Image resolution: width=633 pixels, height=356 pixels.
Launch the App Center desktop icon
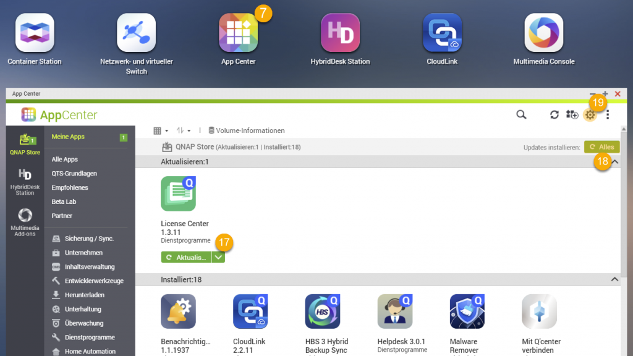(238, 33)
